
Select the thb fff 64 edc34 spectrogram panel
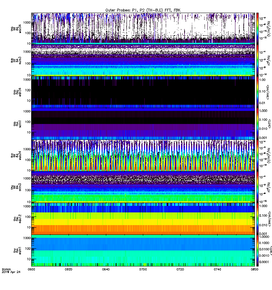143,28
